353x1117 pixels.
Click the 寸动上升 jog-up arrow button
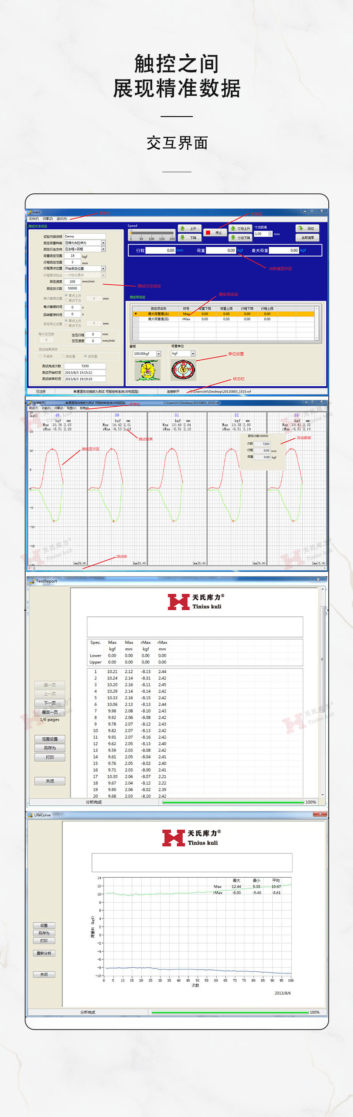tap(240, 228)
